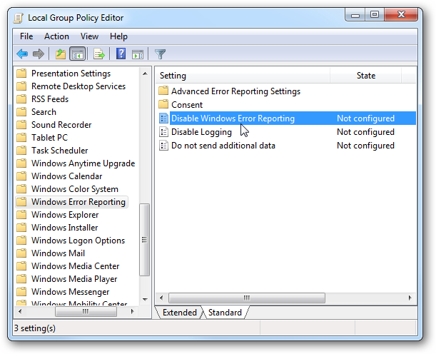Select Windows Calendar tree item
The width and height of the screenshot is (436, 354).
click(x=67, y=176)
